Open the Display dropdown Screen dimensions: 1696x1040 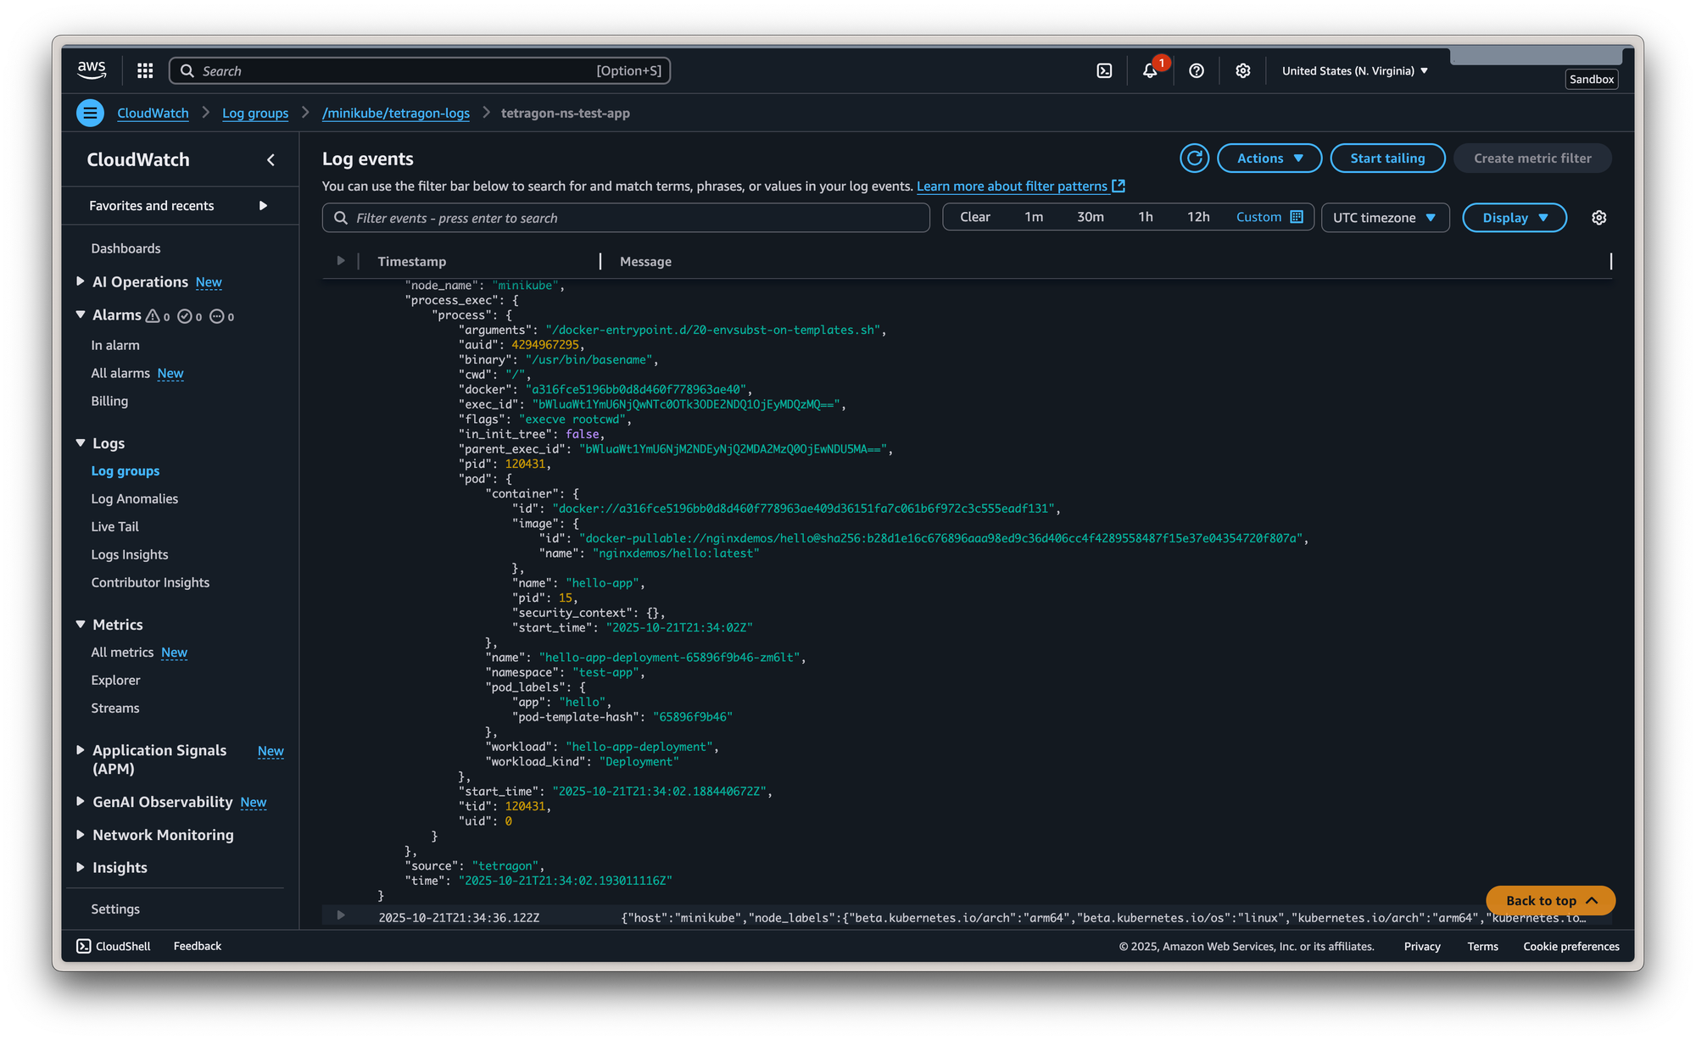click(1515, 217)
